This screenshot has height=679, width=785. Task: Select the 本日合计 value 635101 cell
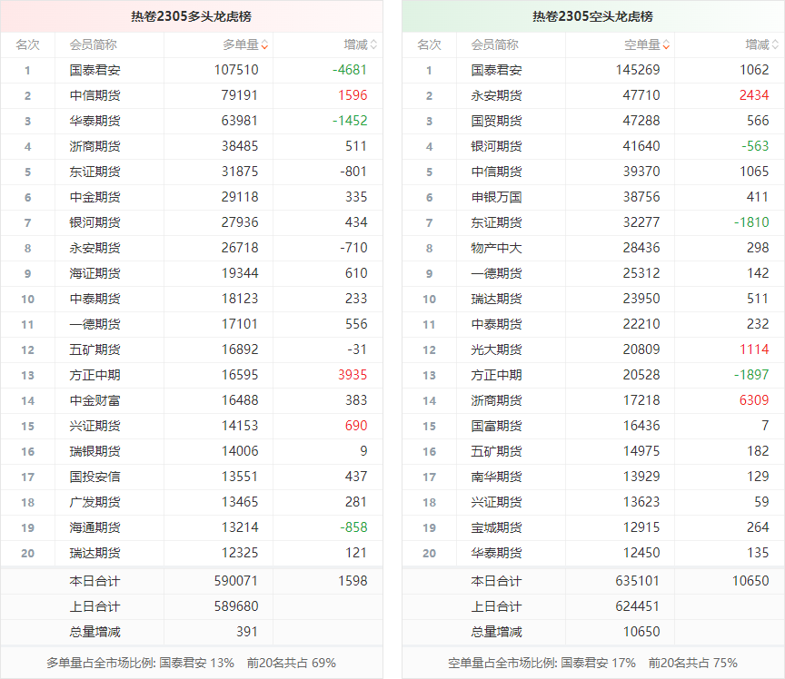coord(641,581)
